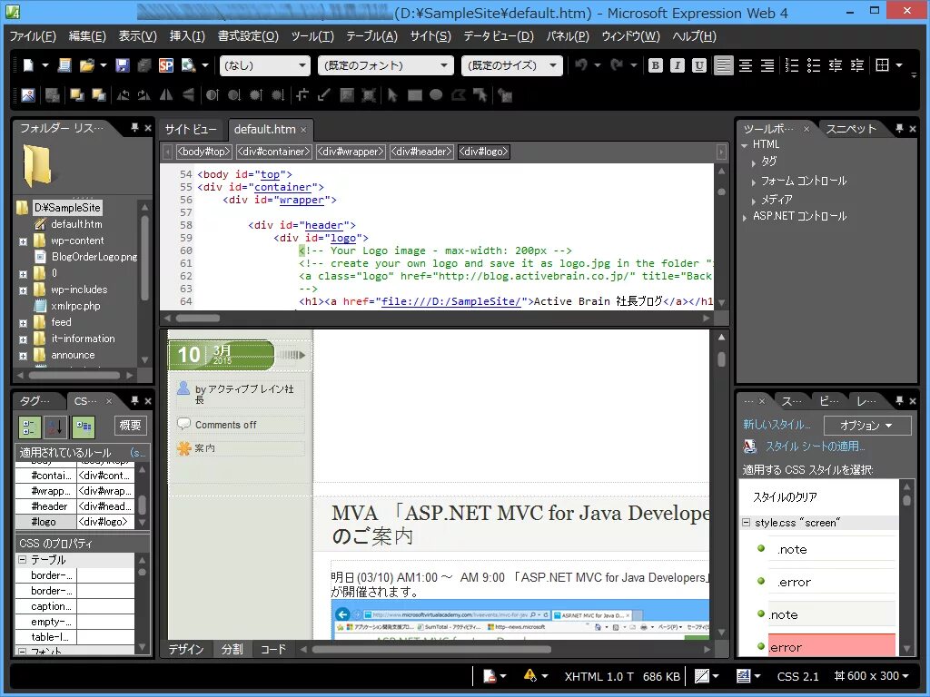Click the design view vertical scrollbar thumb
Viewport: 930px width, 697px height.
tap(721, 359)
